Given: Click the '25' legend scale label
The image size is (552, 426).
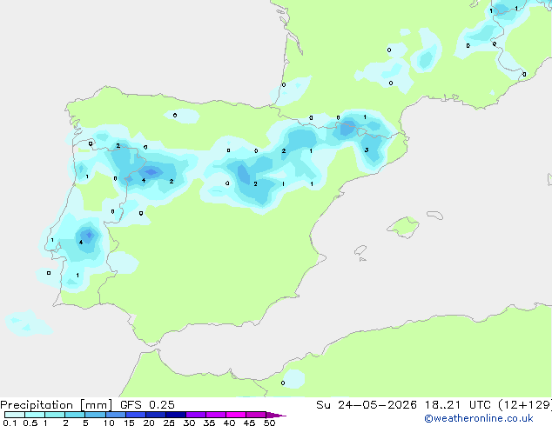Looking at the screenshot, I should tap(169, 423).
